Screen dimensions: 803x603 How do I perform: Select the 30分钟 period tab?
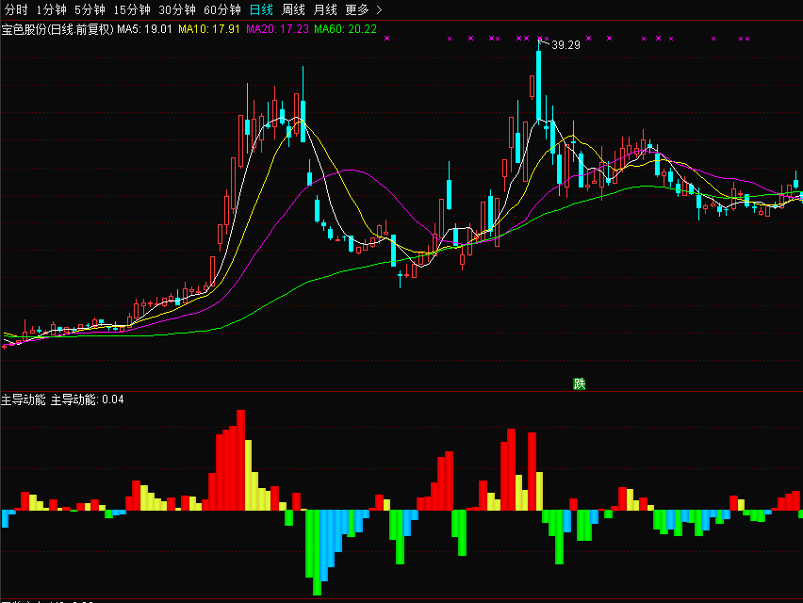tap(177, 9)
